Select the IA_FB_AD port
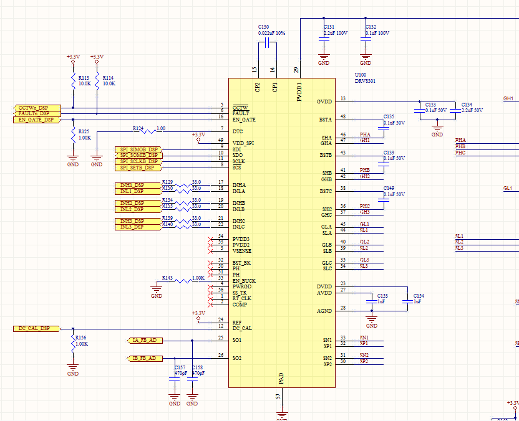519x421 pixels. point(145,341)
